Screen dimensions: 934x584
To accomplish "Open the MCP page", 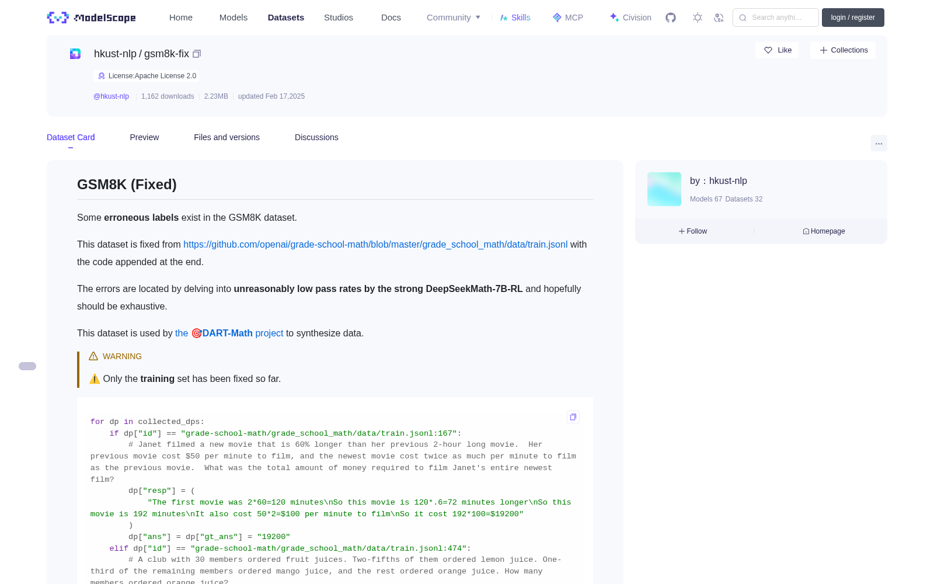I will [x=567, y=18].
